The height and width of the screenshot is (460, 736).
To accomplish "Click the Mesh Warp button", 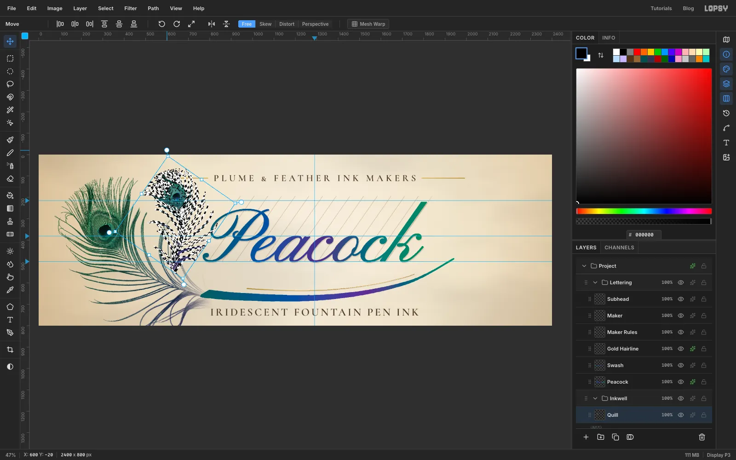I will point(368,24).
